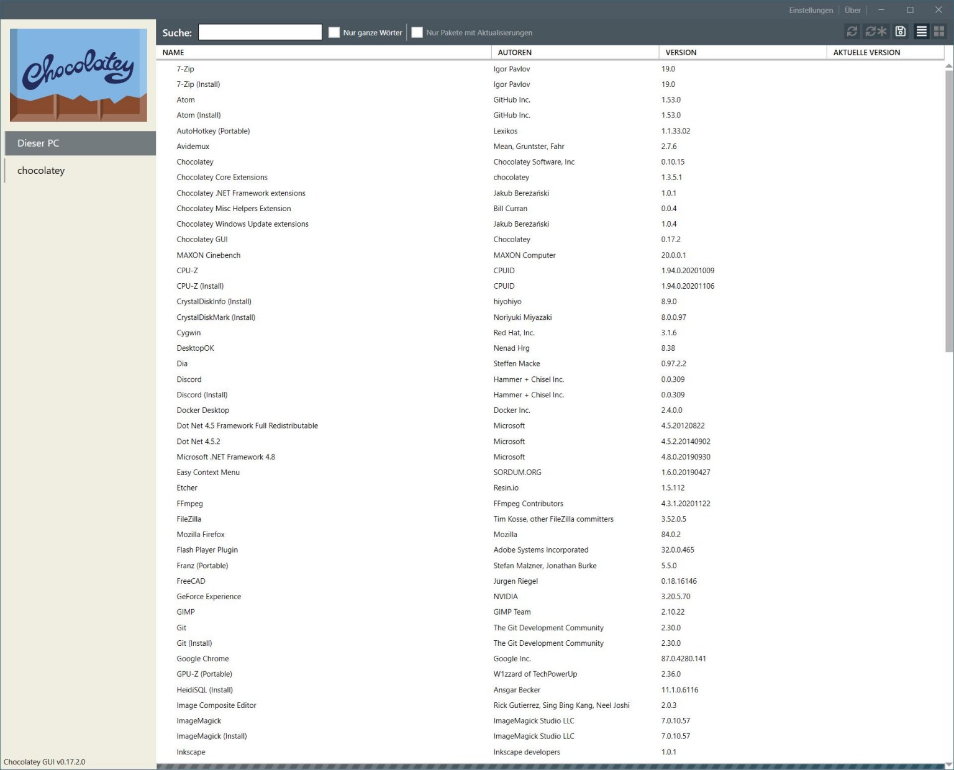Select the Docker Desktop package row
Image resolution: width=954 pixels, height=770 pixels.
(202, 410)
